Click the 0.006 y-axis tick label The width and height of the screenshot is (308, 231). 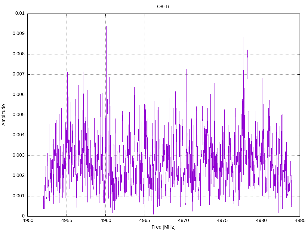pyautogui.click(x=19, y=94)
